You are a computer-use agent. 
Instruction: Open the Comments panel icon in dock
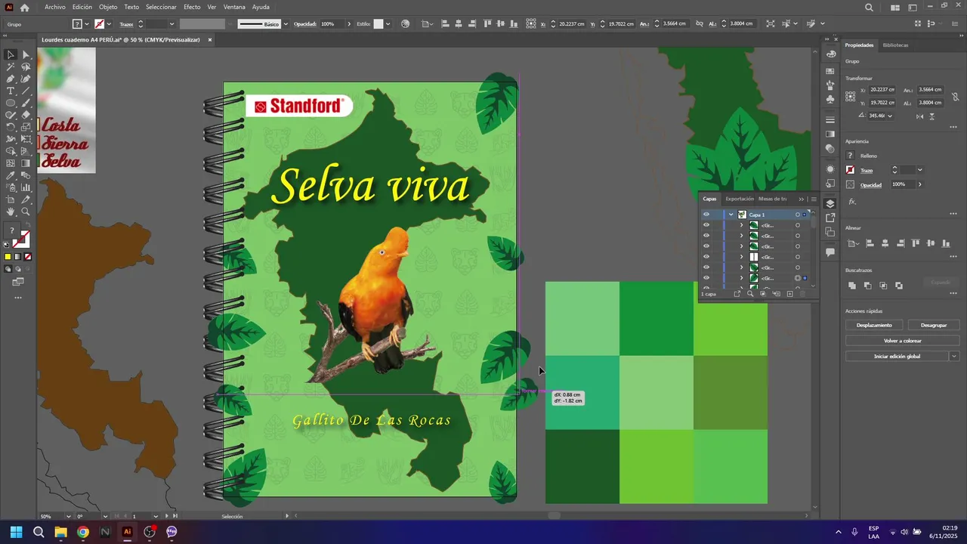830,252
